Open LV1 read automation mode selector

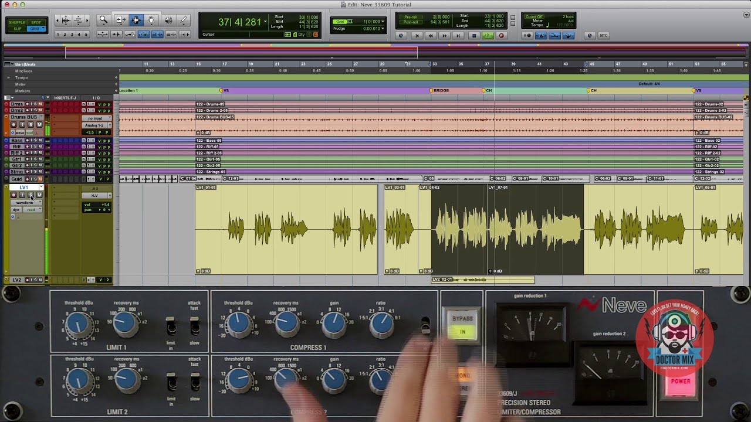pos(32,209)
